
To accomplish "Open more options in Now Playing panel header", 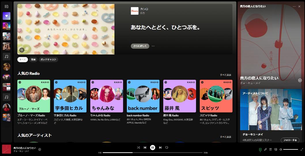I will [294, 6].
